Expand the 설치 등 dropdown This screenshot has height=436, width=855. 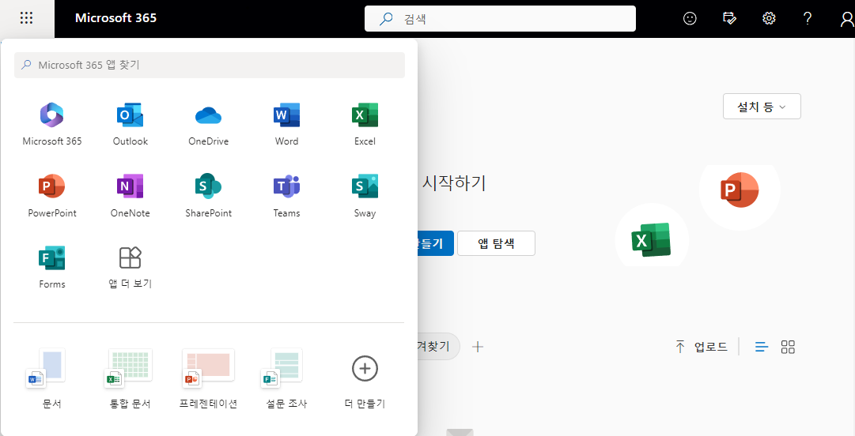(x=762, y=107)
